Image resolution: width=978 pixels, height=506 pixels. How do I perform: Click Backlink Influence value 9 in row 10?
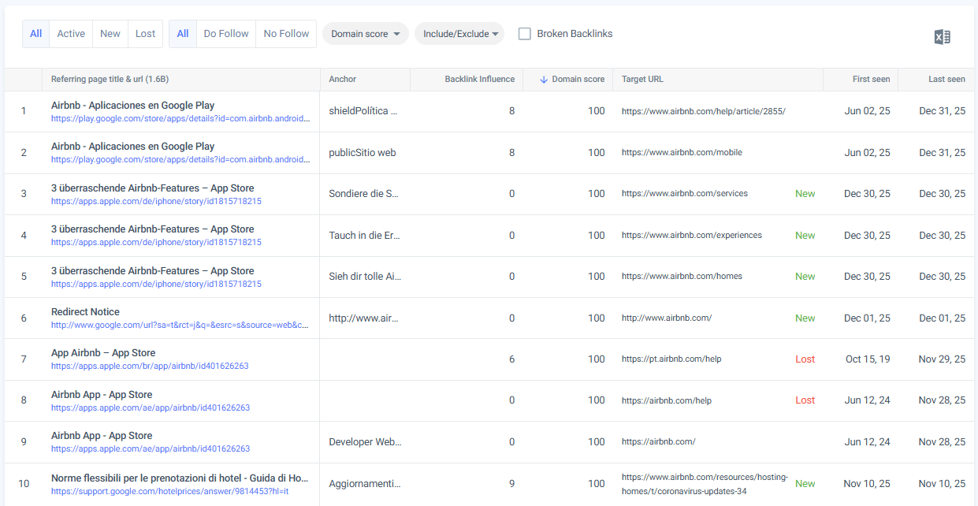511,483
